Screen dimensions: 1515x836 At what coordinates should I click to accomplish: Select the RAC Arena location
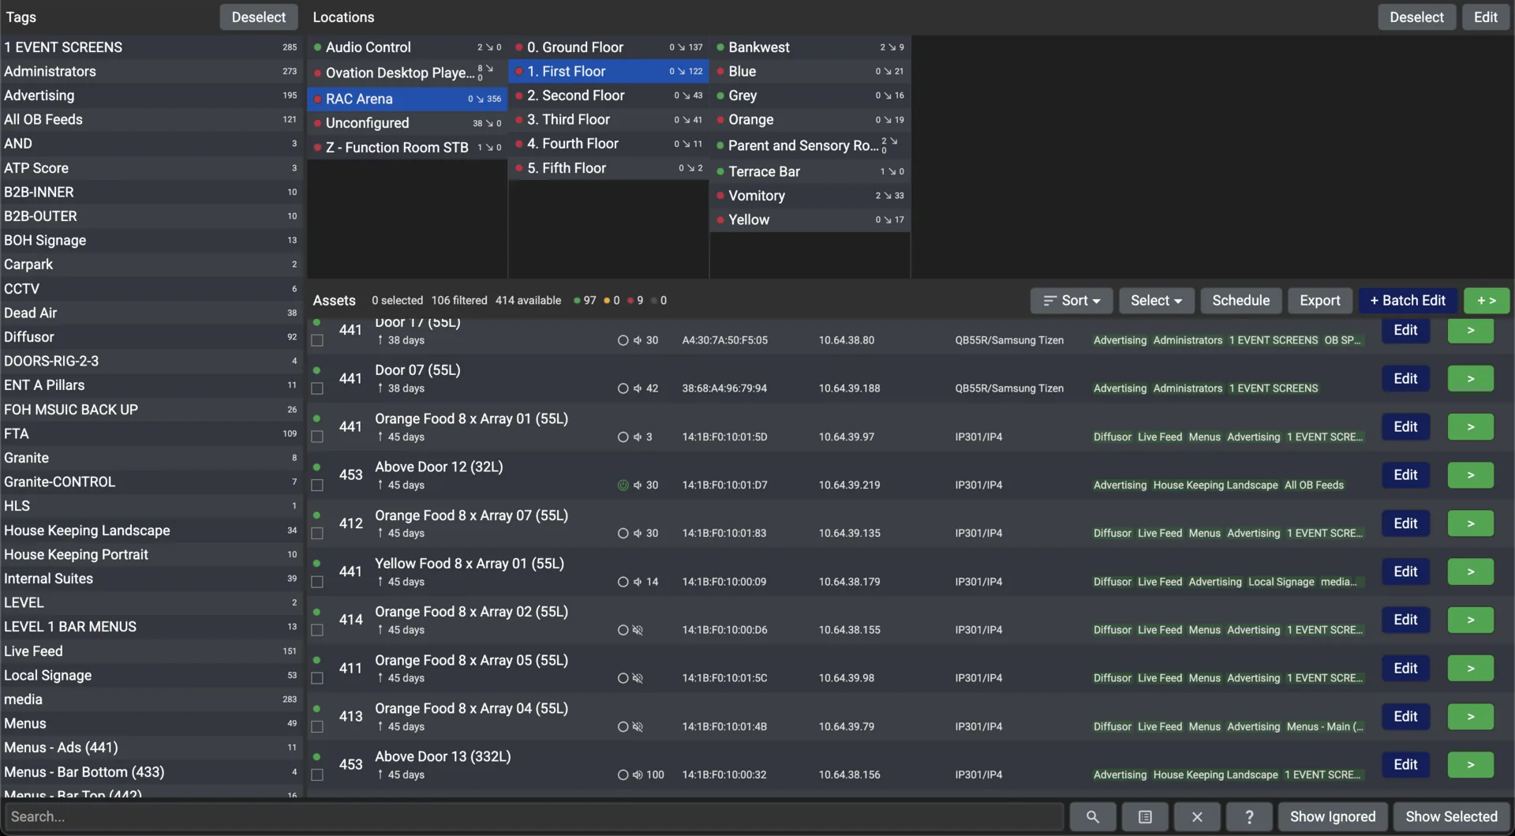[407, 99]
